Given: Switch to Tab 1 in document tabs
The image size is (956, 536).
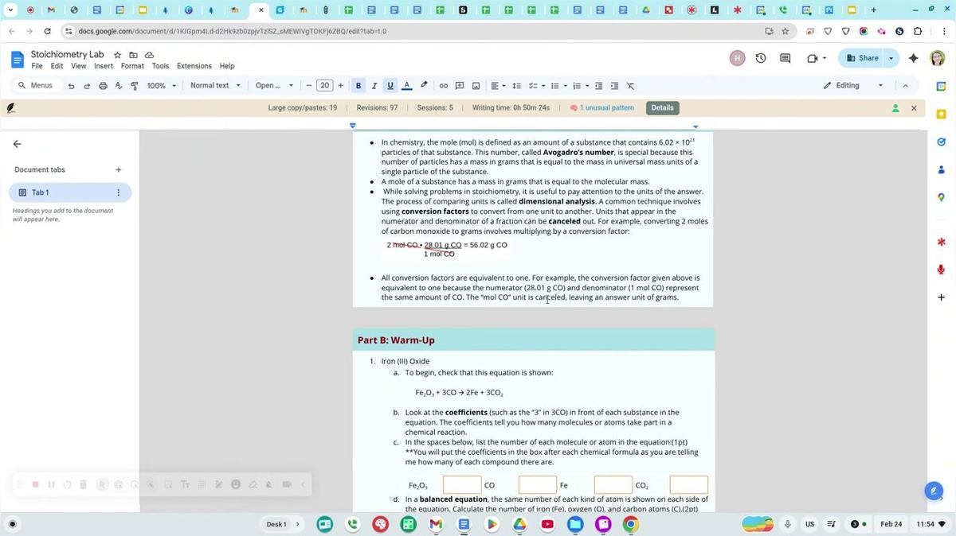Looking at the screenshot, I should tap(40, 192).
